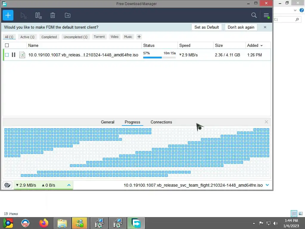Open the Connections tab
Image resolution: width=305 pixels, height=229 pixels.
pyautogui.click(x=161, y=122)
